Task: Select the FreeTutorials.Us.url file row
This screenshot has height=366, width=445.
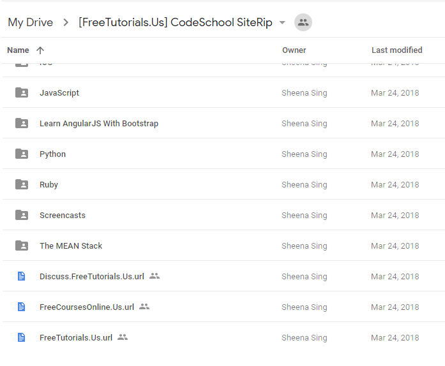Action: coord(222,337)
